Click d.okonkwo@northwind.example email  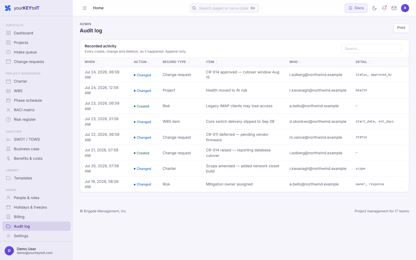point(318,122)
